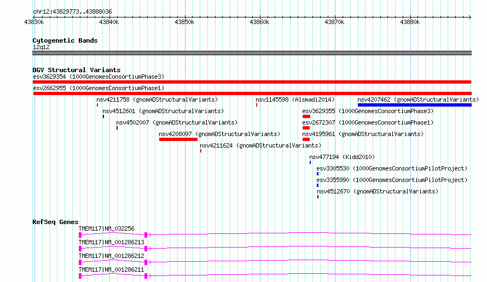
Task: Click the nsv4512670 variant label
Action: 378,191
